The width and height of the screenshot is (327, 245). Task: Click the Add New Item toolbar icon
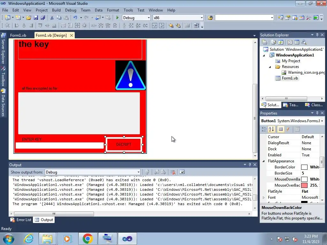pyautogui.click(x=18, y=18)
